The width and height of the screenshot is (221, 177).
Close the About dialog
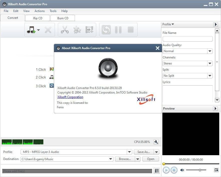pos(158,48)
